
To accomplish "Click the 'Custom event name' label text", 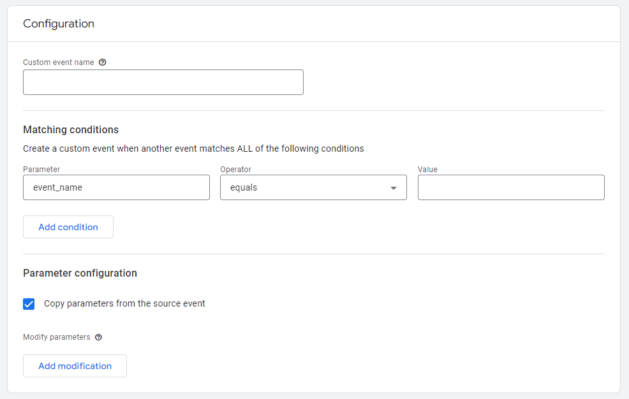I will (58, 62).
